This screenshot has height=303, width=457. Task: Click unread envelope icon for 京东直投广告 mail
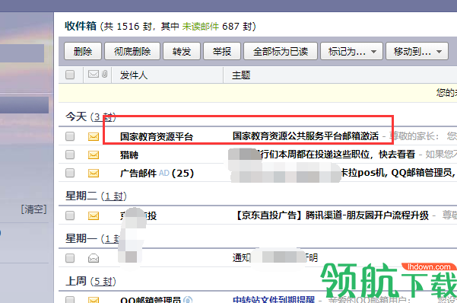(94, 216)
